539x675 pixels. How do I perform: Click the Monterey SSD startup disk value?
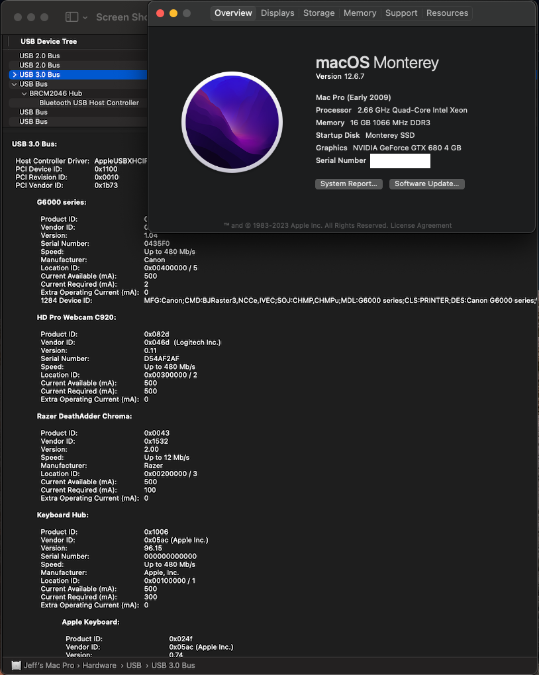pos(390,136)
